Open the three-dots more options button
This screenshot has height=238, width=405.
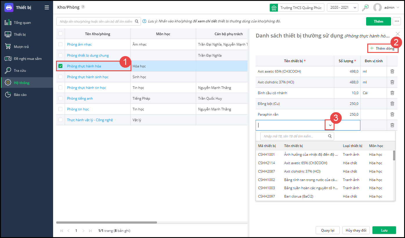click(397, 21)
